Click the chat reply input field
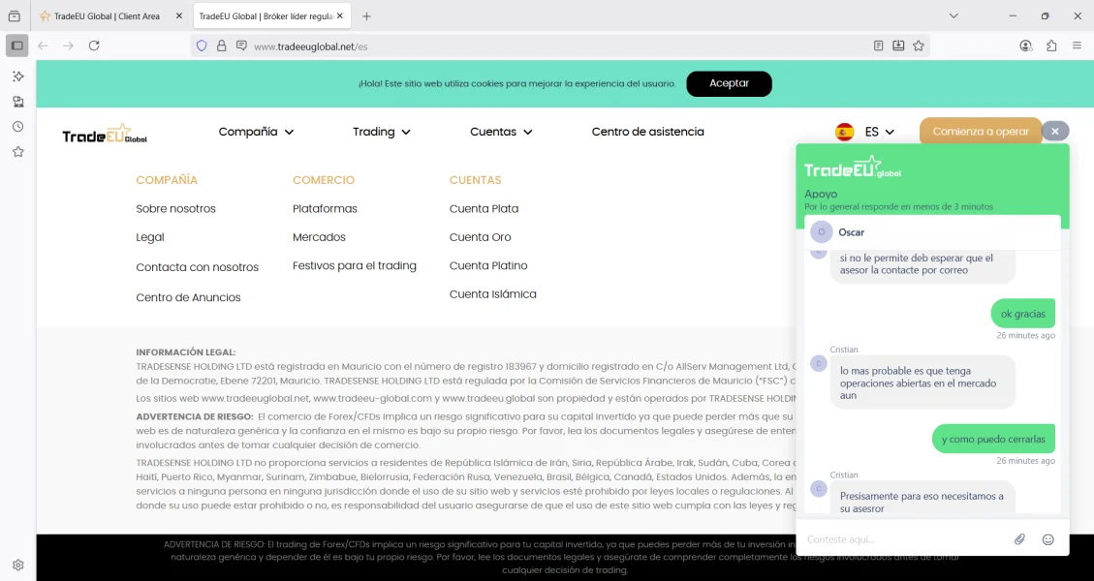Image resolution: width=1094 pixels, height=581 pixels. click(x=901, y=539)
